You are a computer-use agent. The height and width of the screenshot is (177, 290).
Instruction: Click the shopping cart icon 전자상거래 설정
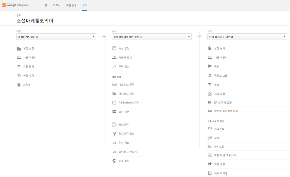click(209, 102)
